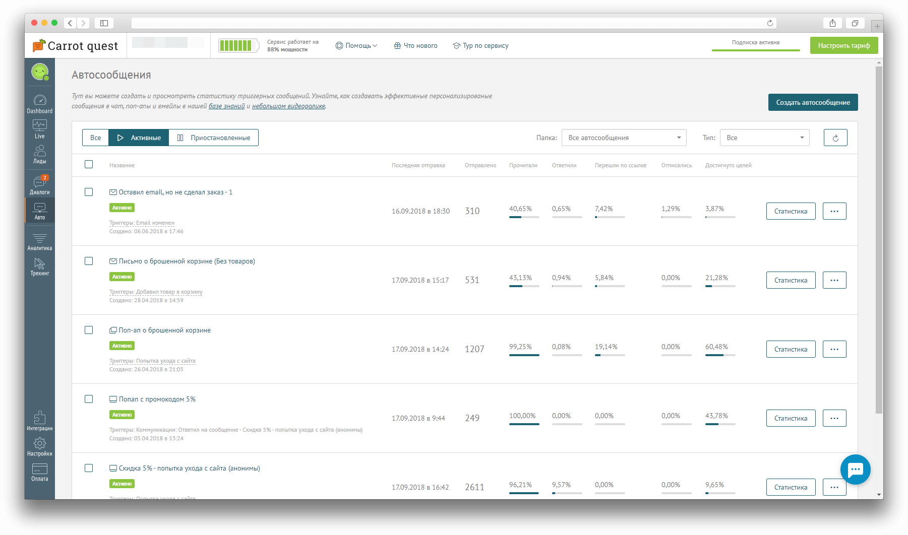This screenshot has width=908, height=535.
Task: Reload page in address bar
Action: point(770,23)
